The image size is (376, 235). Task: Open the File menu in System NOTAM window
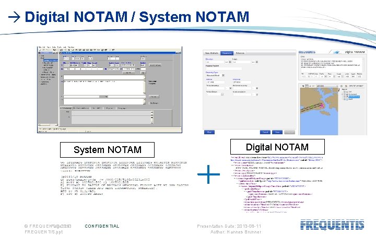pyautogui.click(x=40, y=47)
